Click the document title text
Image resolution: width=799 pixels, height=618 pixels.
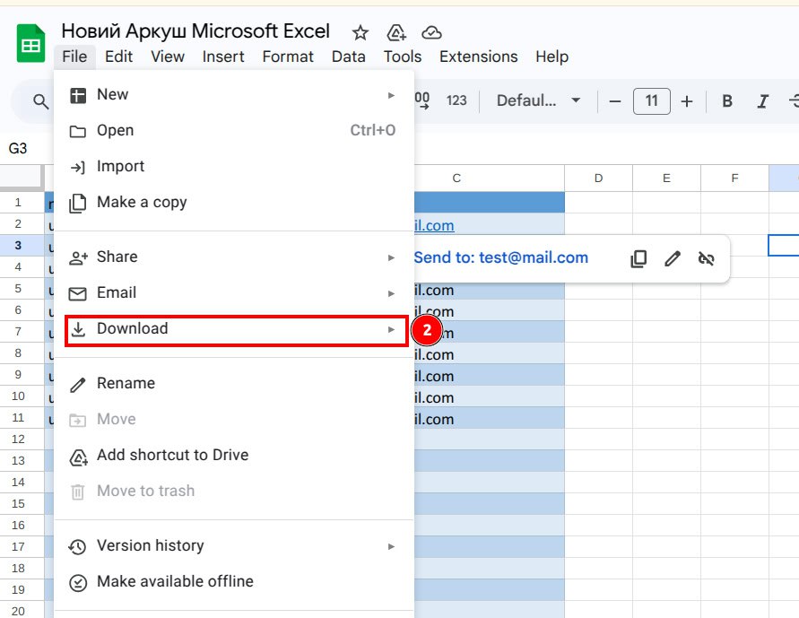(195, 31)
